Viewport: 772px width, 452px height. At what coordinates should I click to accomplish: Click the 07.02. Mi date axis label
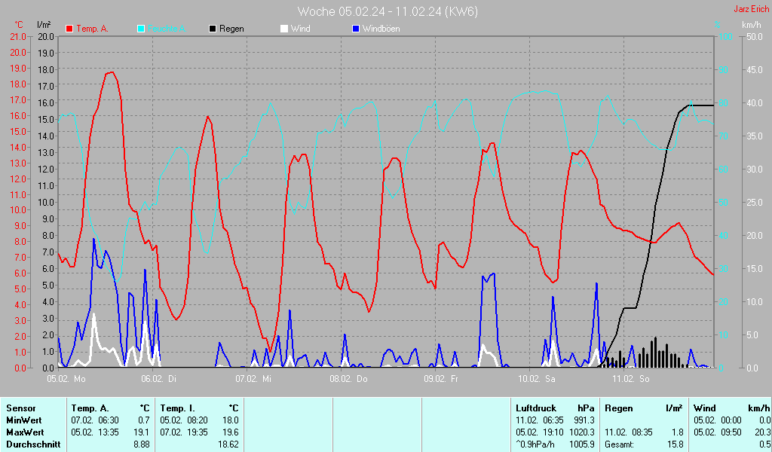[253, 379]
